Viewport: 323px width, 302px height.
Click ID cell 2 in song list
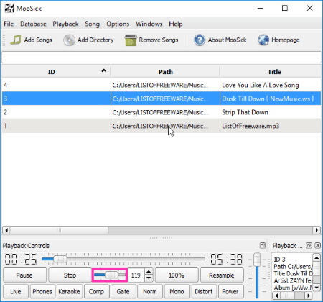point(56,112)
